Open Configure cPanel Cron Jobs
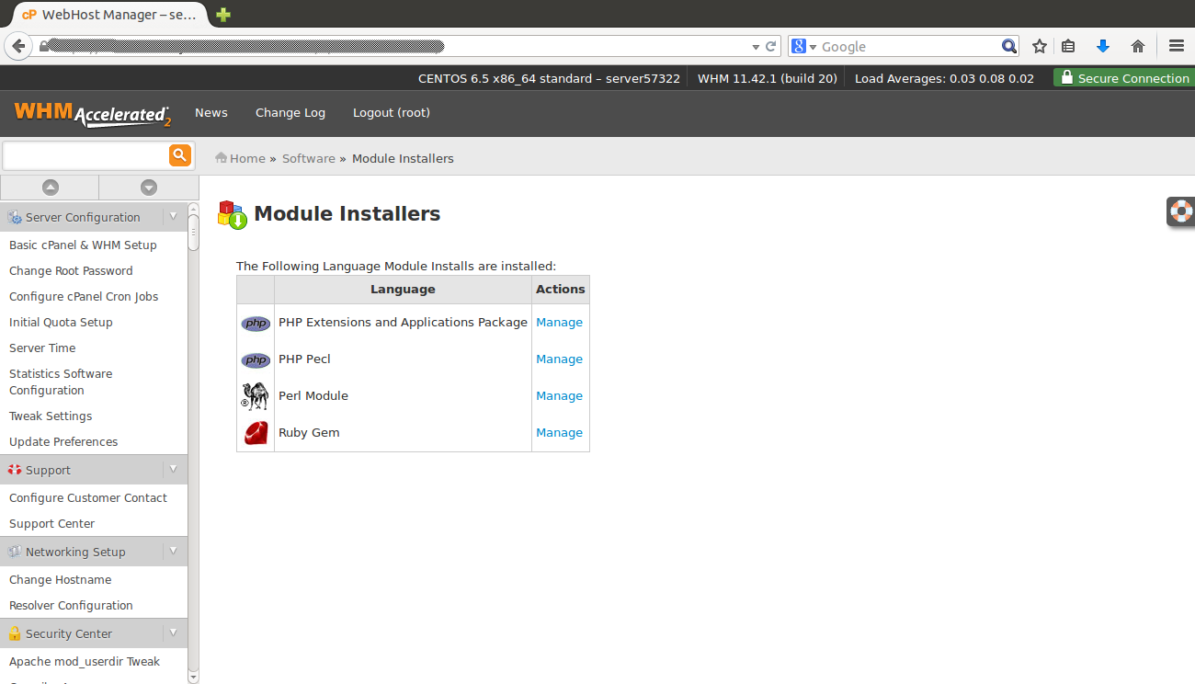The width and height of the screenshot is (1195, 684). pos(84,296)
